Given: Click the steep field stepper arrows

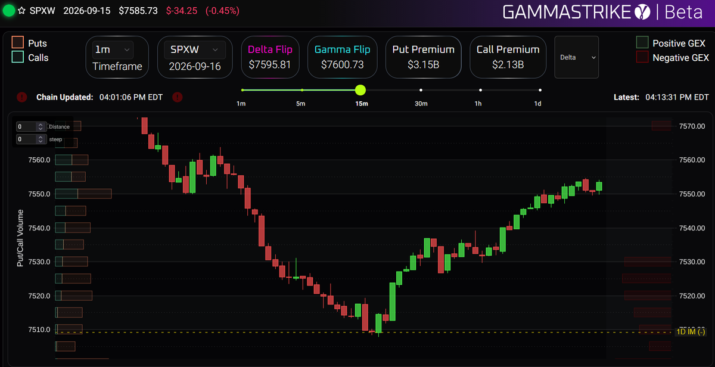Looking at the screenshot, I should tap(41, 139).
